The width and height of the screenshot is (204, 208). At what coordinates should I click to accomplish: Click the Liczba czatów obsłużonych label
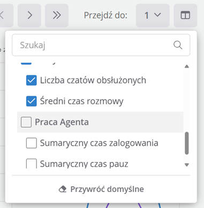coord(93,80)
